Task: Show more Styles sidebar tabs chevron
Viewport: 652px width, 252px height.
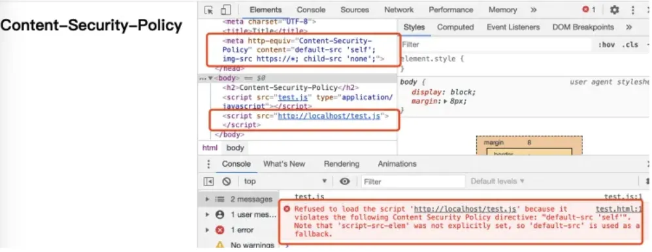Action: pos(628,27)
